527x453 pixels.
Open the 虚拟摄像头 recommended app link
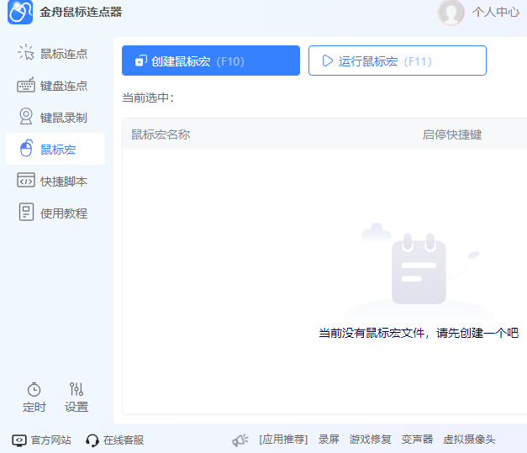(469, 440)
